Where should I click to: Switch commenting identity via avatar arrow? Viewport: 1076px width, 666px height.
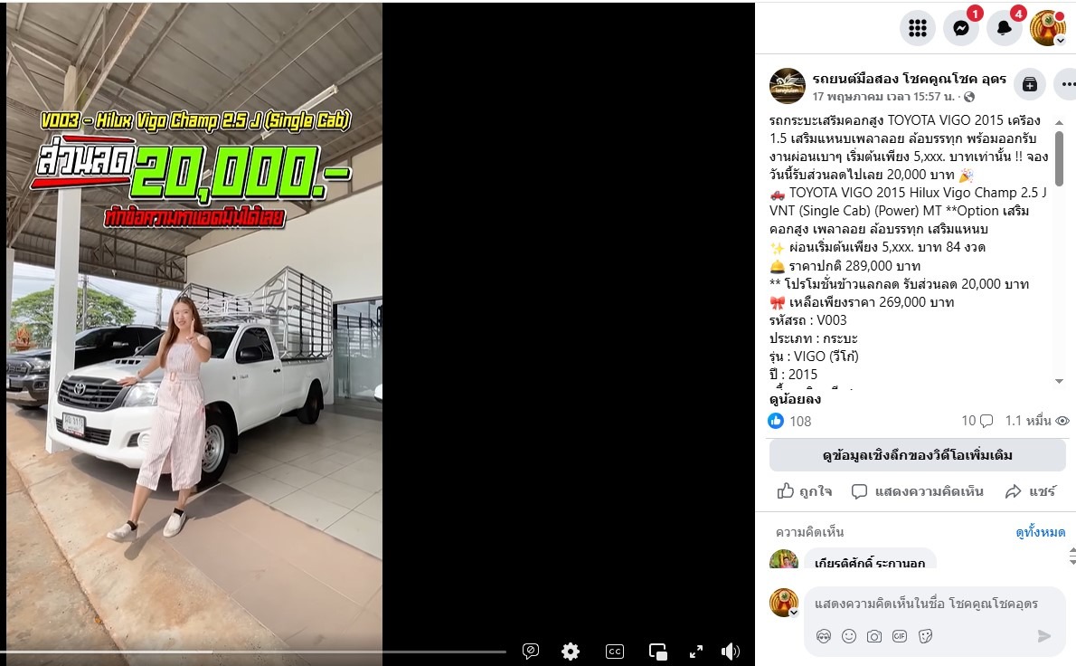tap(793, 613)
